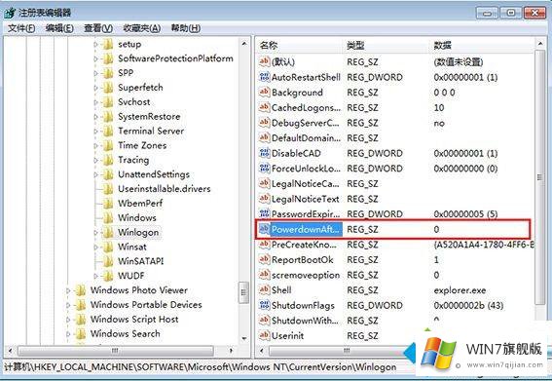Screen dimensions: 552x381
Task: Click the tree pane scroll up arrow
Action: pos(244,44)
